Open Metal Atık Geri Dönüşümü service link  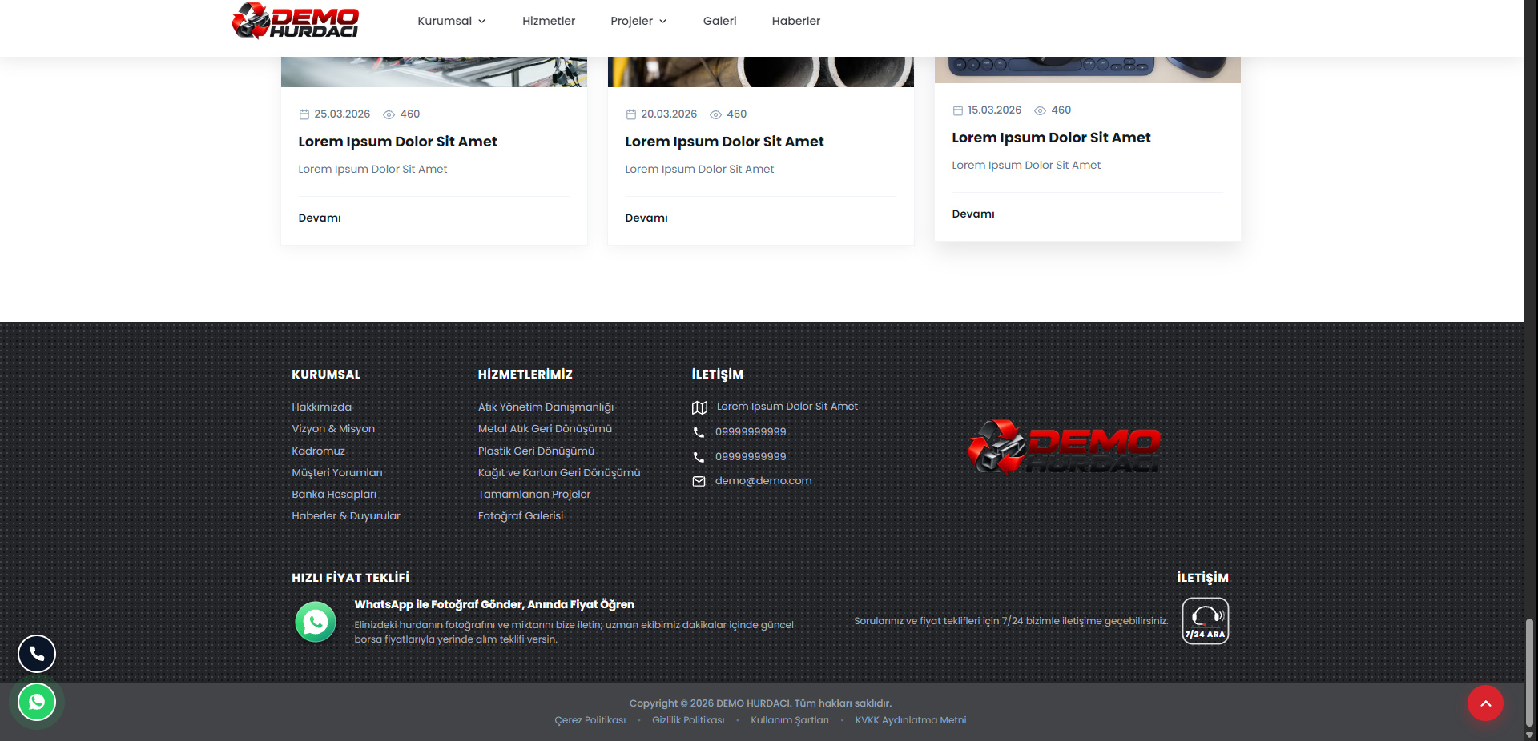(545, 428)
